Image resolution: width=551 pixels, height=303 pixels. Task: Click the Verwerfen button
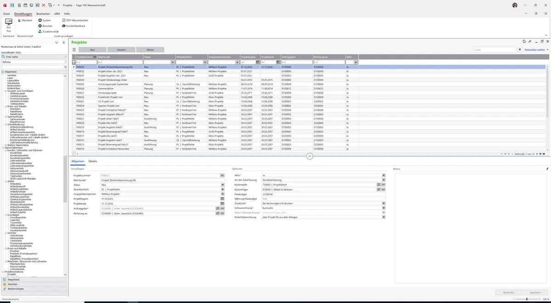click(509, 292)
